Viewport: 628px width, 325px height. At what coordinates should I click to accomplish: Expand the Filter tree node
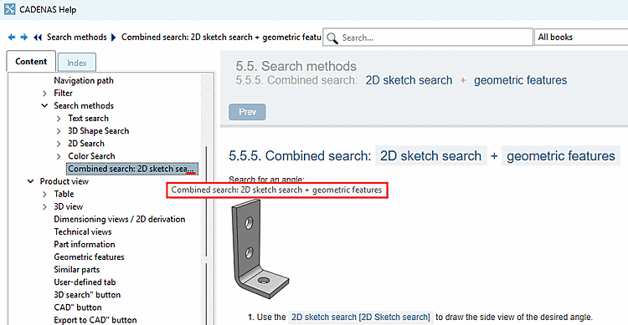pyautogui.click(x=44, y=93)
